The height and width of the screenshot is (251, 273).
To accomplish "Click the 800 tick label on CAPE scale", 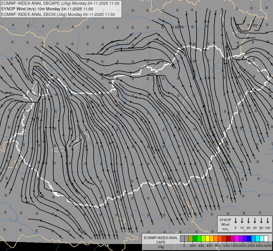I will coord(218,246).
